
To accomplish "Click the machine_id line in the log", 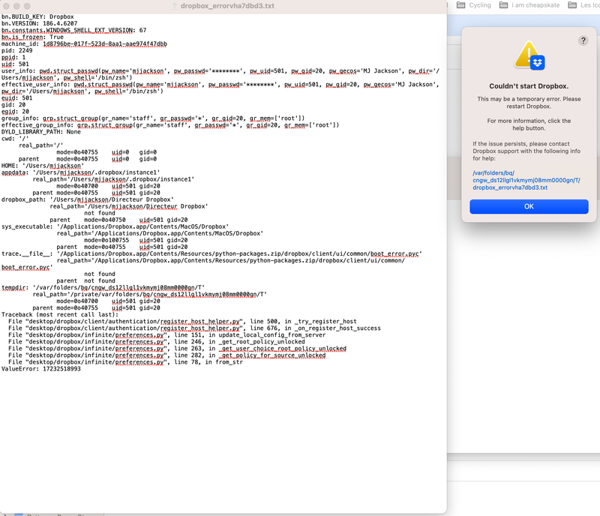I will tap(84, 44).
